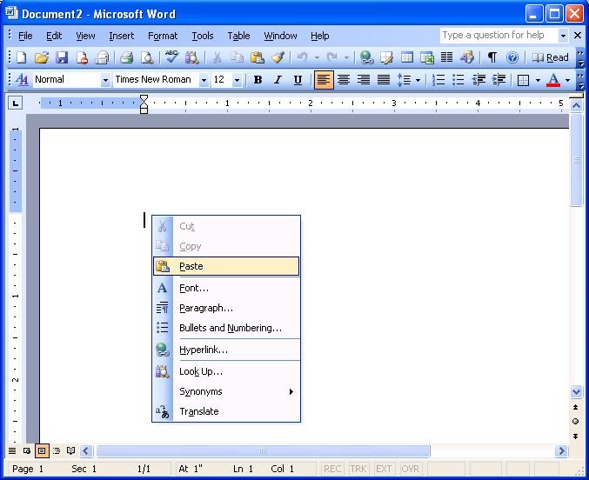
Task: Click the tab selector ruler button
Action: [x=15, y=103]
